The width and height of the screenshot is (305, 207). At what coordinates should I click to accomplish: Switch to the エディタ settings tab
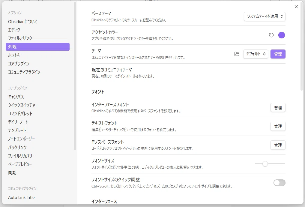coord(37,30)
